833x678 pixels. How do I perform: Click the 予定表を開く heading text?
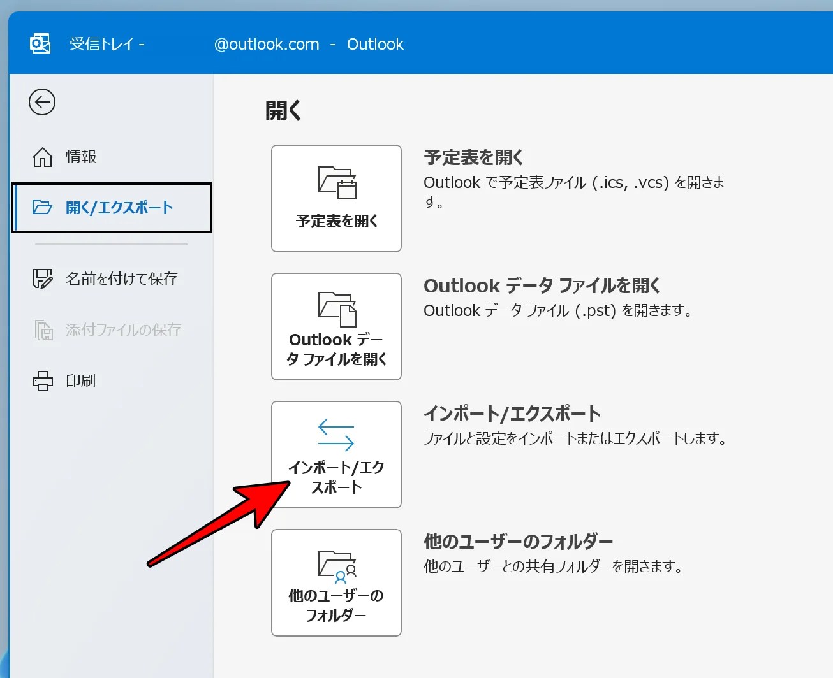[x=474, y=157]
